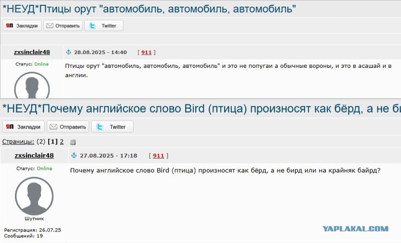Image resolution: width=401 pixels, height=243 pixels.
Task: Click the user avatar in the upper post
Action: (32, 86)
